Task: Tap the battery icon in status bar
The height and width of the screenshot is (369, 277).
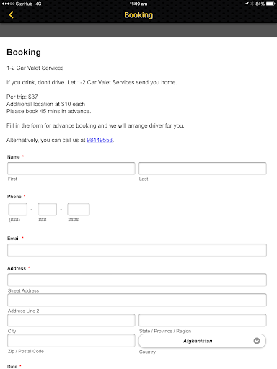Action: (x=271, y=4)
